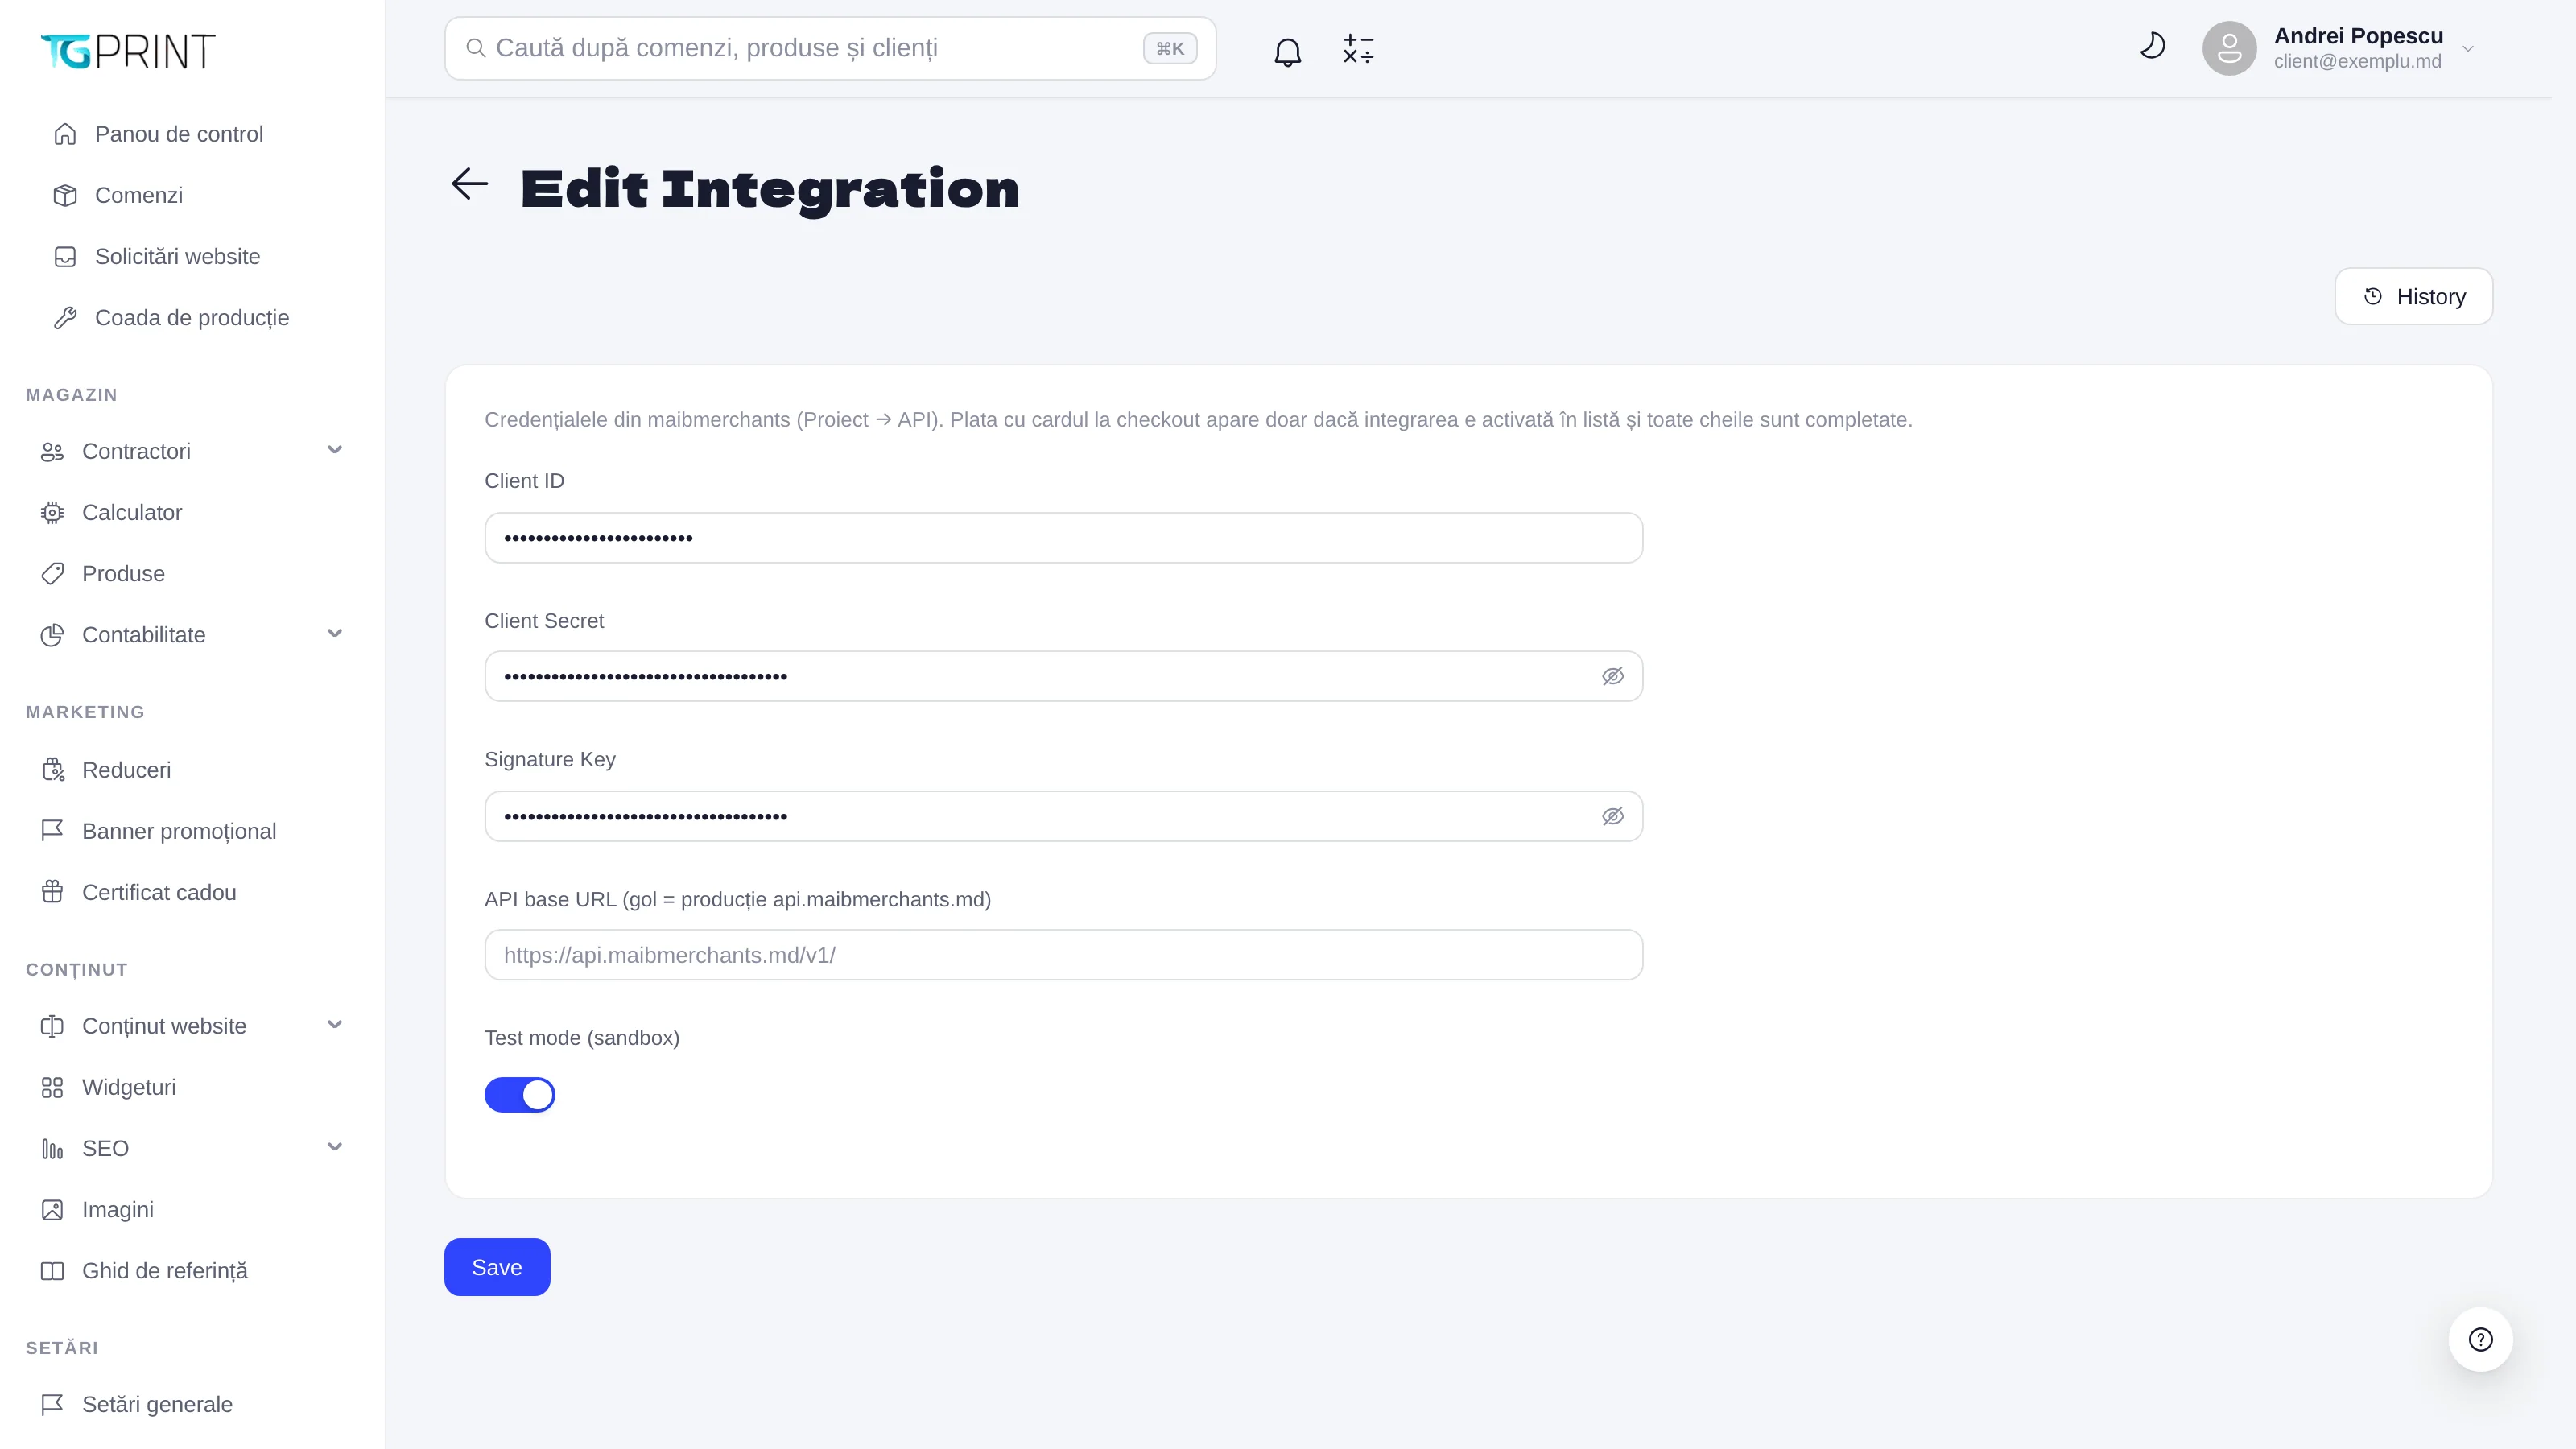2576x1449 pixels.
Task: Click the search bar for comenzi, produse
Action: point(830,48)
